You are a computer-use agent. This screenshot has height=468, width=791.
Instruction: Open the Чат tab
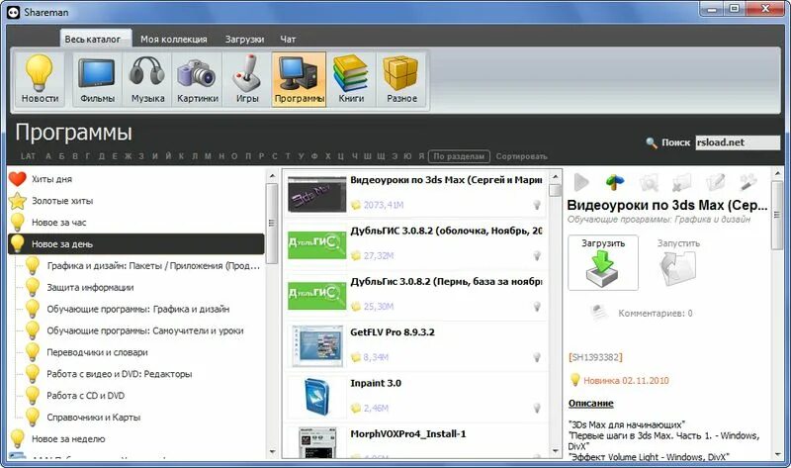pos(288,39)
